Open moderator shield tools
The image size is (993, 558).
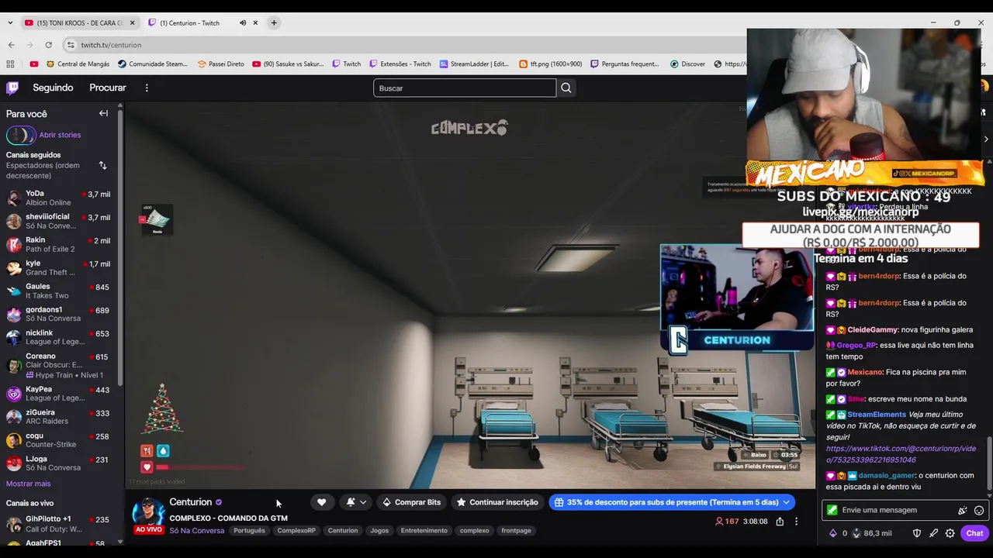pyautogui.click(x=916, y=533)
